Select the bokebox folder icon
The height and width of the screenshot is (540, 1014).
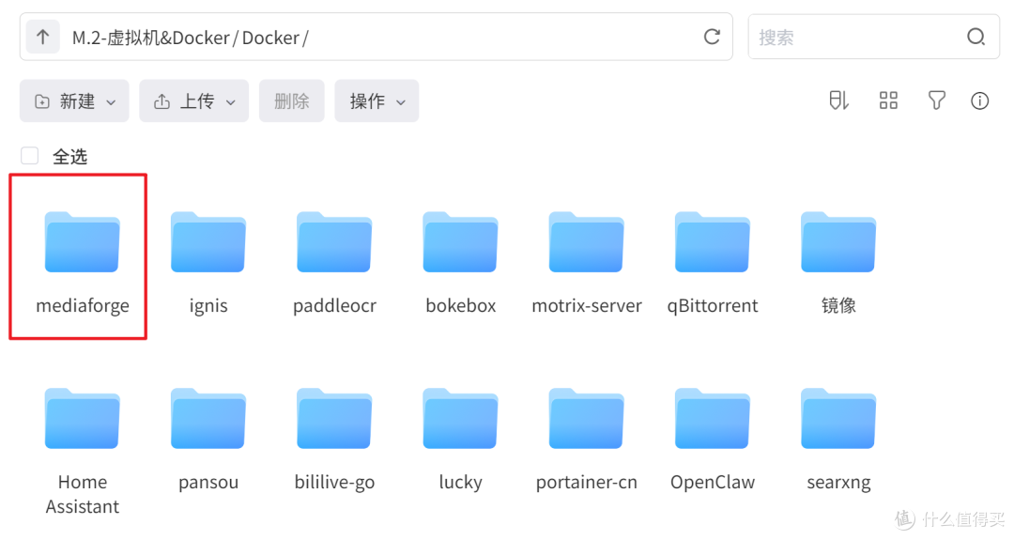(460, 242)
